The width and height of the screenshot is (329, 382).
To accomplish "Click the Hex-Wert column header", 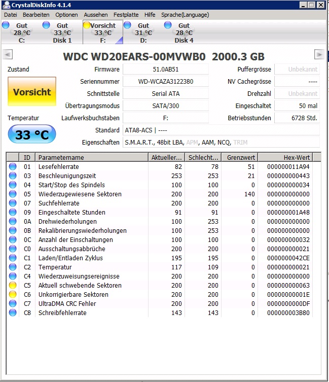I will pos(285,157).
